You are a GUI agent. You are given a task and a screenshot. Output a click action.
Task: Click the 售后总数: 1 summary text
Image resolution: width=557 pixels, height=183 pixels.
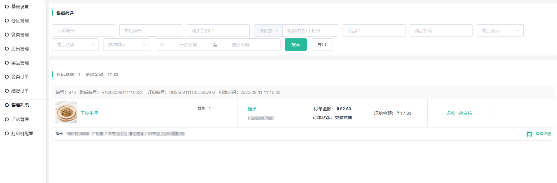coord(69,75)
